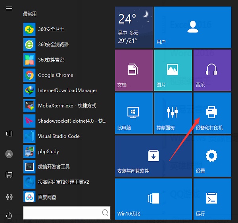Viewport: 238px width, 223px height.
Task: Click the search input field
Action: pos(61,213)
